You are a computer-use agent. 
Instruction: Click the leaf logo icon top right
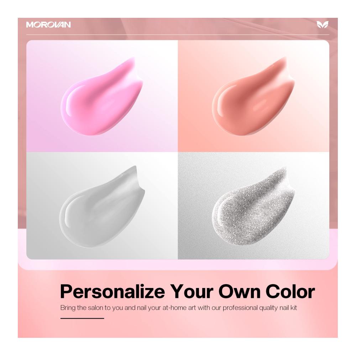[x=323, y=25]
